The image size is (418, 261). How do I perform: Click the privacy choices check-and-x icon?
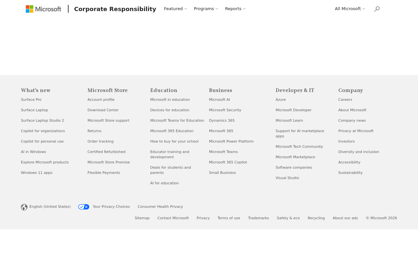click(x=84, y=207)
